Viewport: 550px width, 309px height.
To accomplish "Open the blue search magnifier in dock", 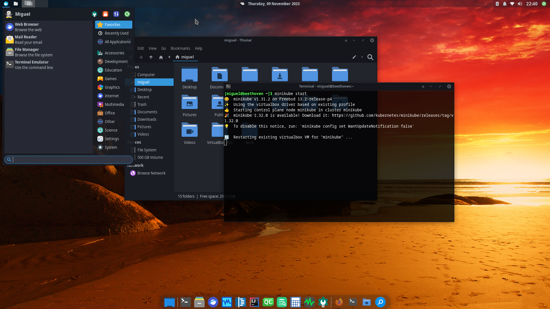I will [380, 302].
